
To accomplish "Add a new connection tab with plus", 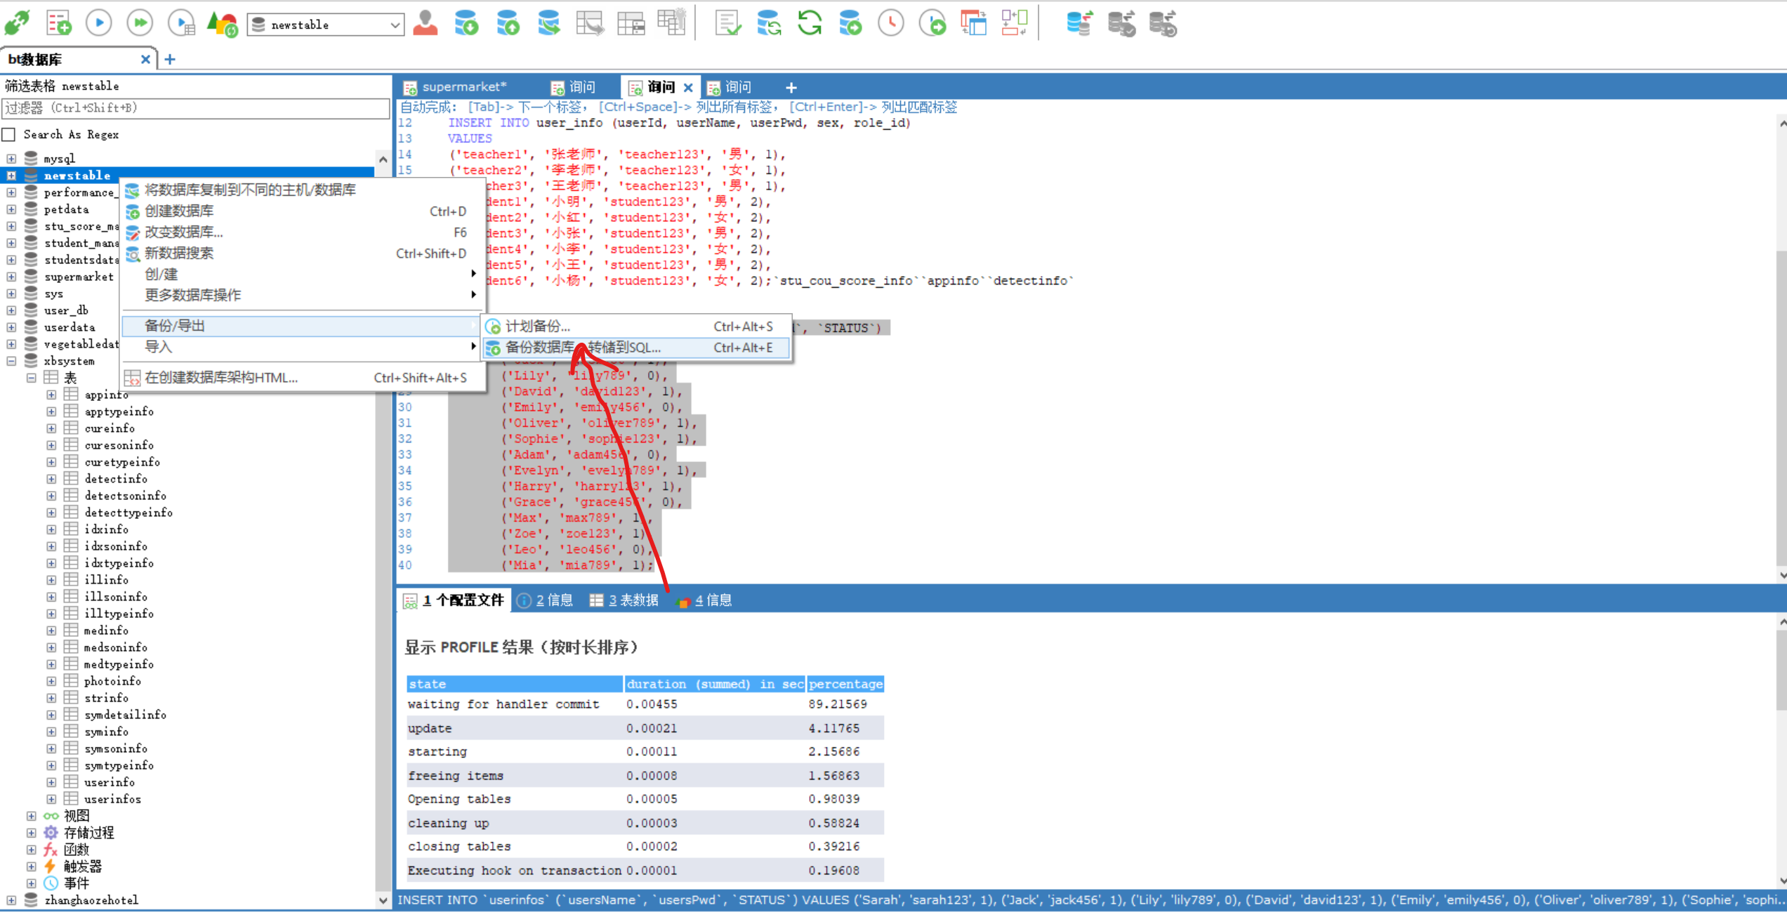I will (x=170, y=60).
